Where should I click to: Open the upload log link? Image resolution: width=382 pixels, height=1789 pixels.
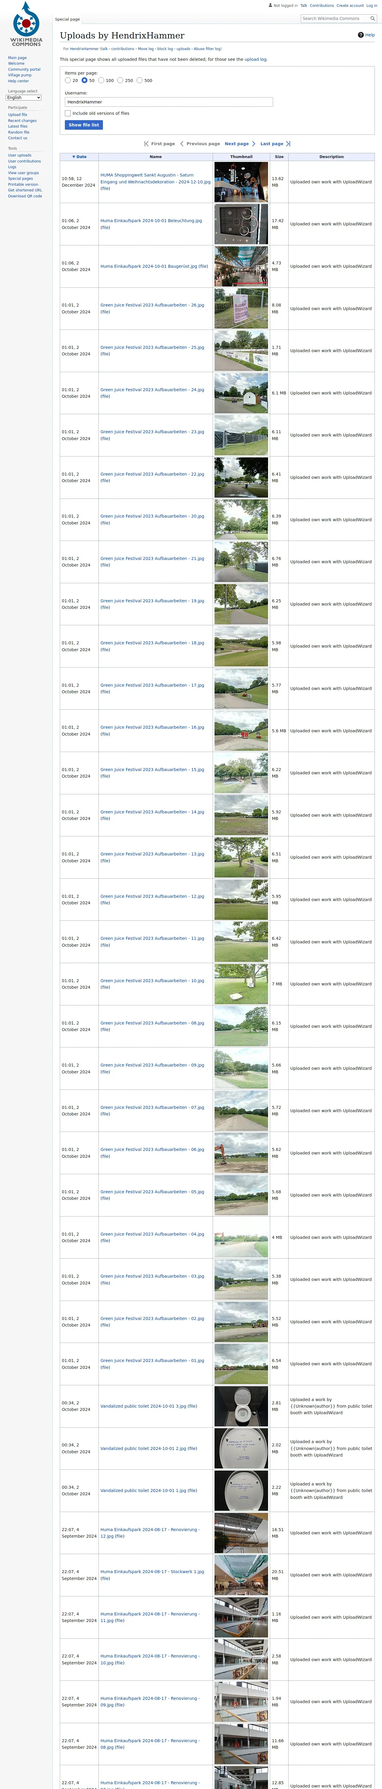click(255, 60)
